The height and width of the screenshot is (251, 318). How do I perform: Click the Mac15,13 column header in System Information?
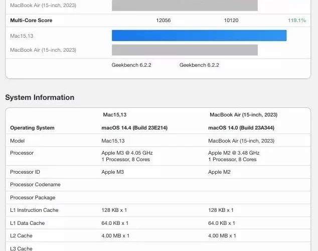pyautogui.click(x=114, y=114)
